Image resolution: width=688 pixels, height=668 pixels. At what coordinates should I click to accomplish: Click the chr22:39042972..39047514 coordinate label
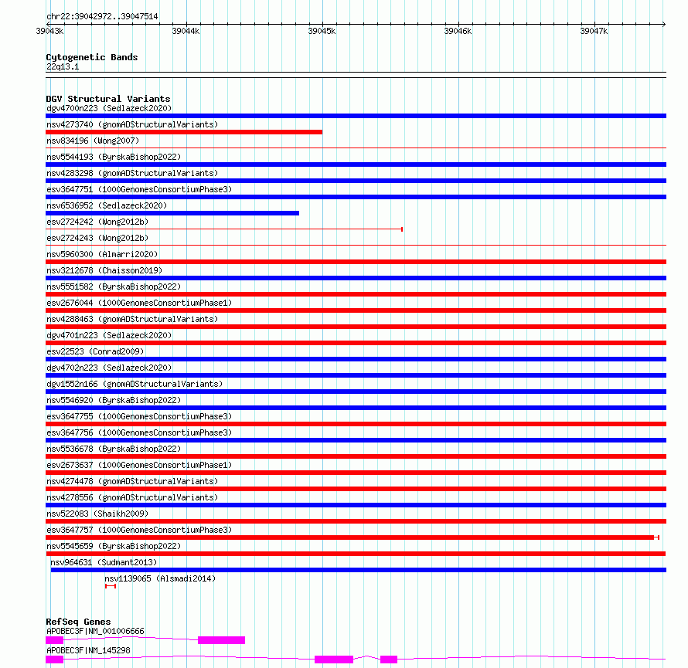tap(102, 16)
